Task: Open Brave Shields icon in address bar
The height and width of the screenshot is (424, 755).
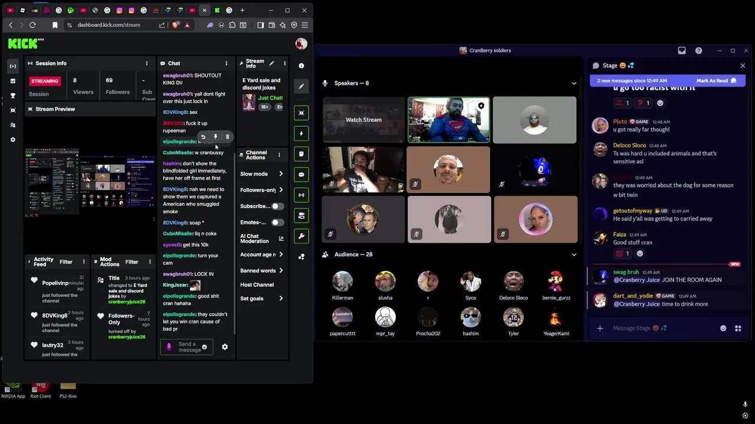Action: click(176, 25)
